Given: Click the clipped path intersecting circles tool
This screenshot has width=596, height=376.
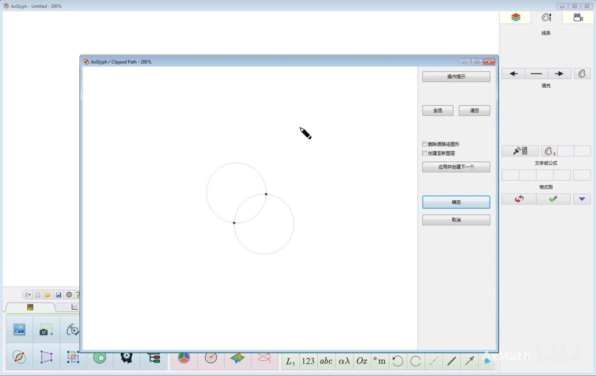Looking at the screenshot, I should click(x=19, y=357).
